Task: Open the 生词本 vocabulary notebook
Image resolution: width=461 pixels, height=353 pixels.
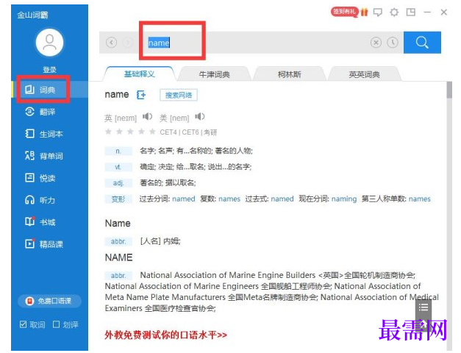Action: (x=43, y=134)
